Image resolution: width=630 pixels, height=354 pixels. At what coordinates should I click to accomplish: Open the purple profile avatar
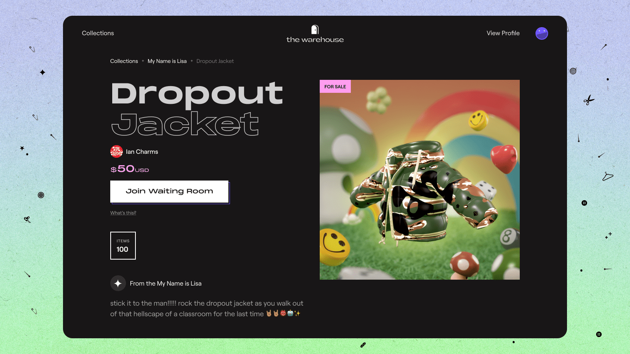click(542, 33)
